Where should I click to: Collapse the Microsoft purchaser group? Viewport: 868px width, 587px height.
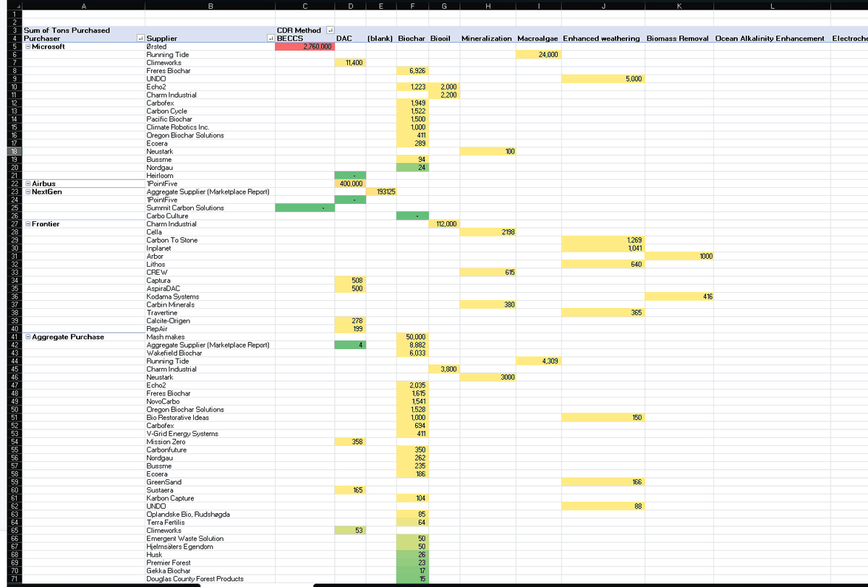click(x=27, y=46)
